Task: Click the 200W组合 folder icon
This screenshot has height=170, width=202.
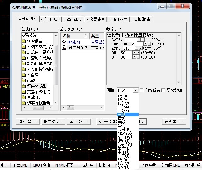Action: click(24, 41)
